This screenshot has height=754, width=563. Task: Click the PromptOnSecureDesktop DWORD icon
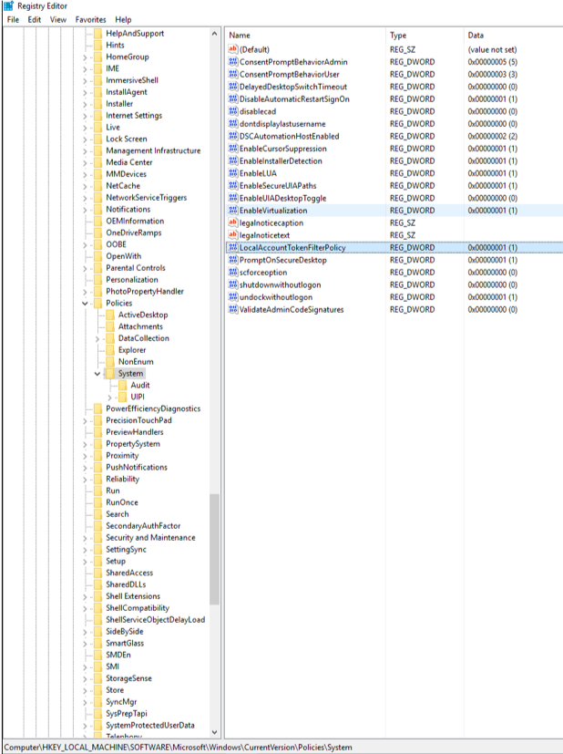coord(233,260)
